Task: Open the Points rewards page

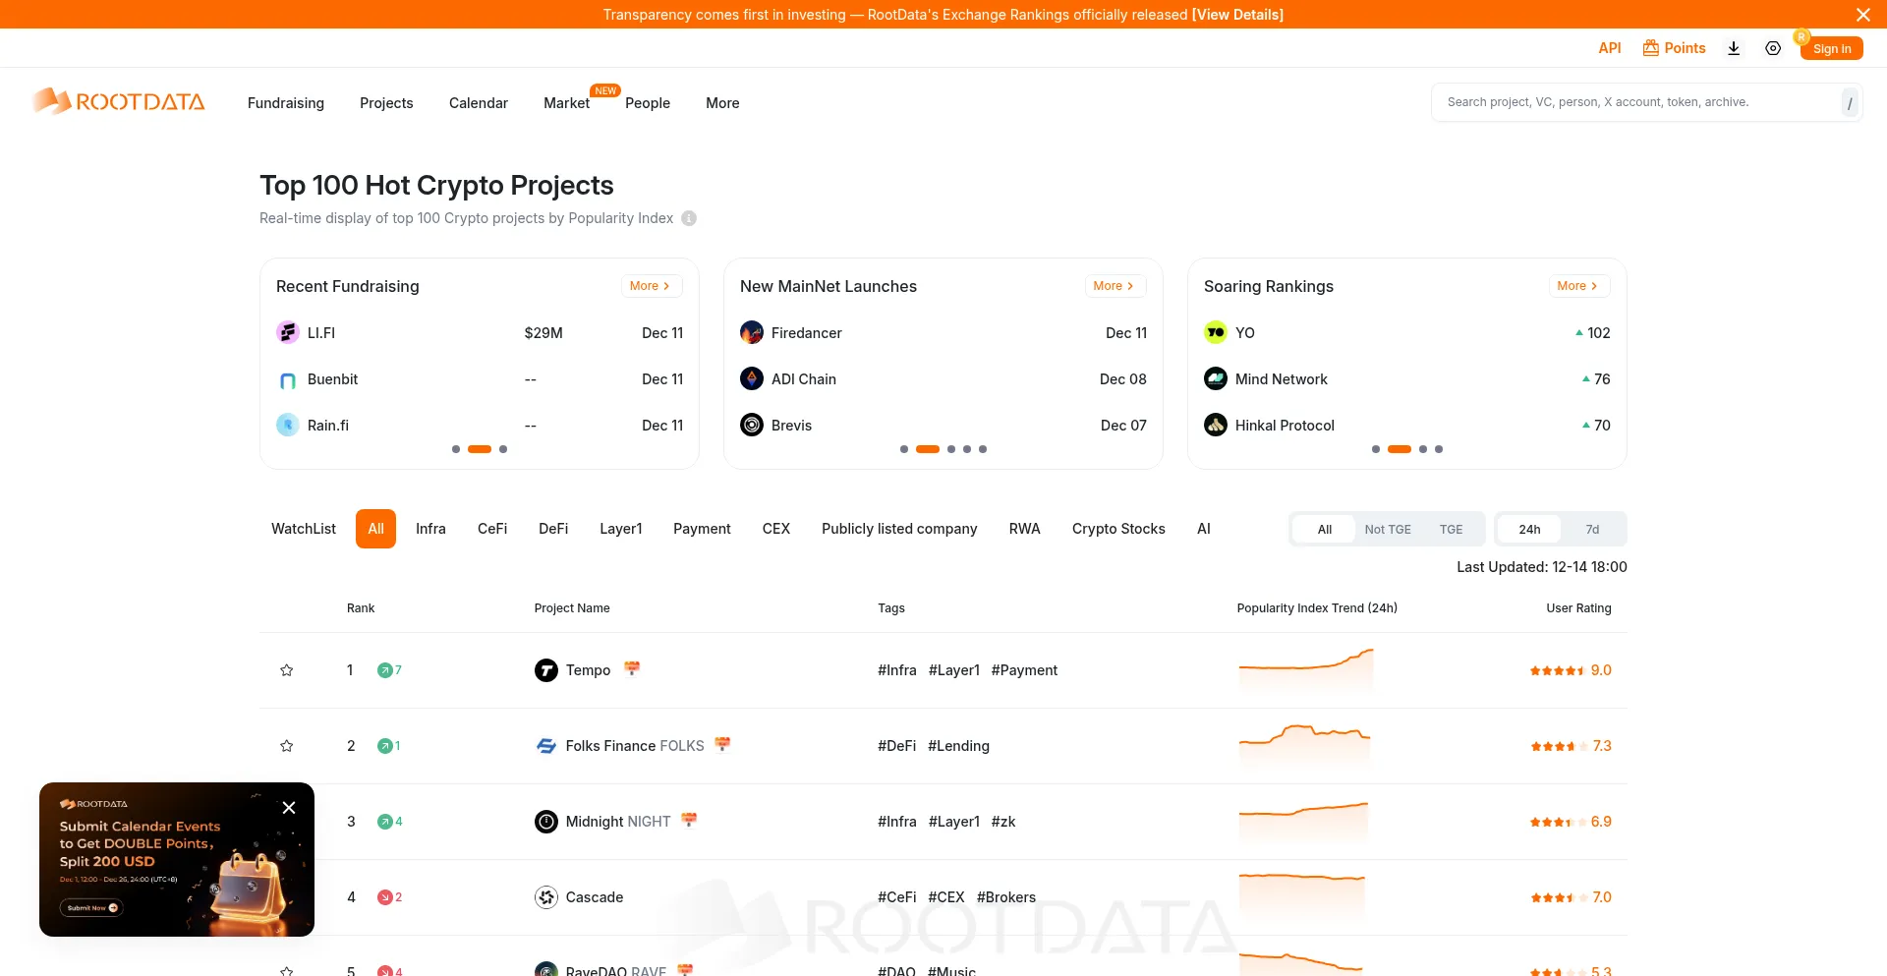Action: click(1673, 47)
